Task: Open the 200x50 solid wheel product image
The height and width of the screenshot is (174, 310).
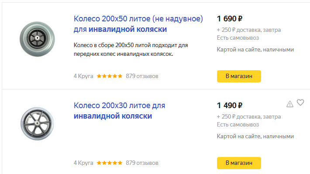Action: pyautogui.click(x=37, y=39)
